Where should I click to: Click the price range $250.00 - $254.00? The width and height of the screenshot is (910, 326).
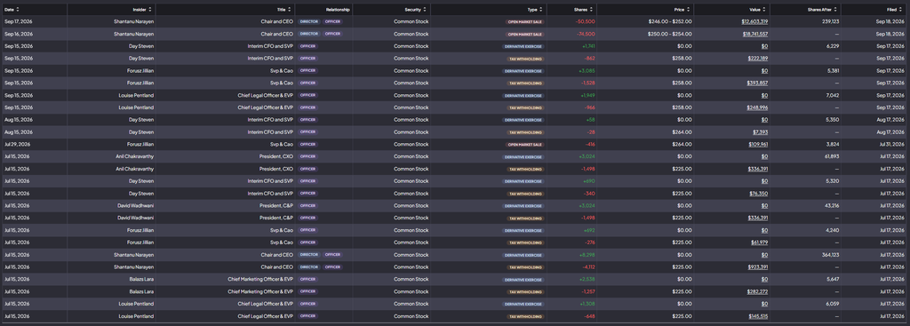[670, 34]
